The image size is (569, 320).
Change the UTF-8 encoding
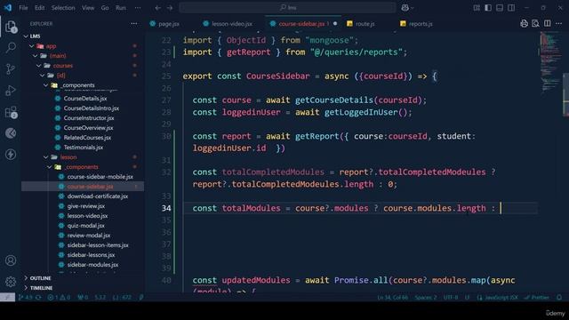coord(451,297)
